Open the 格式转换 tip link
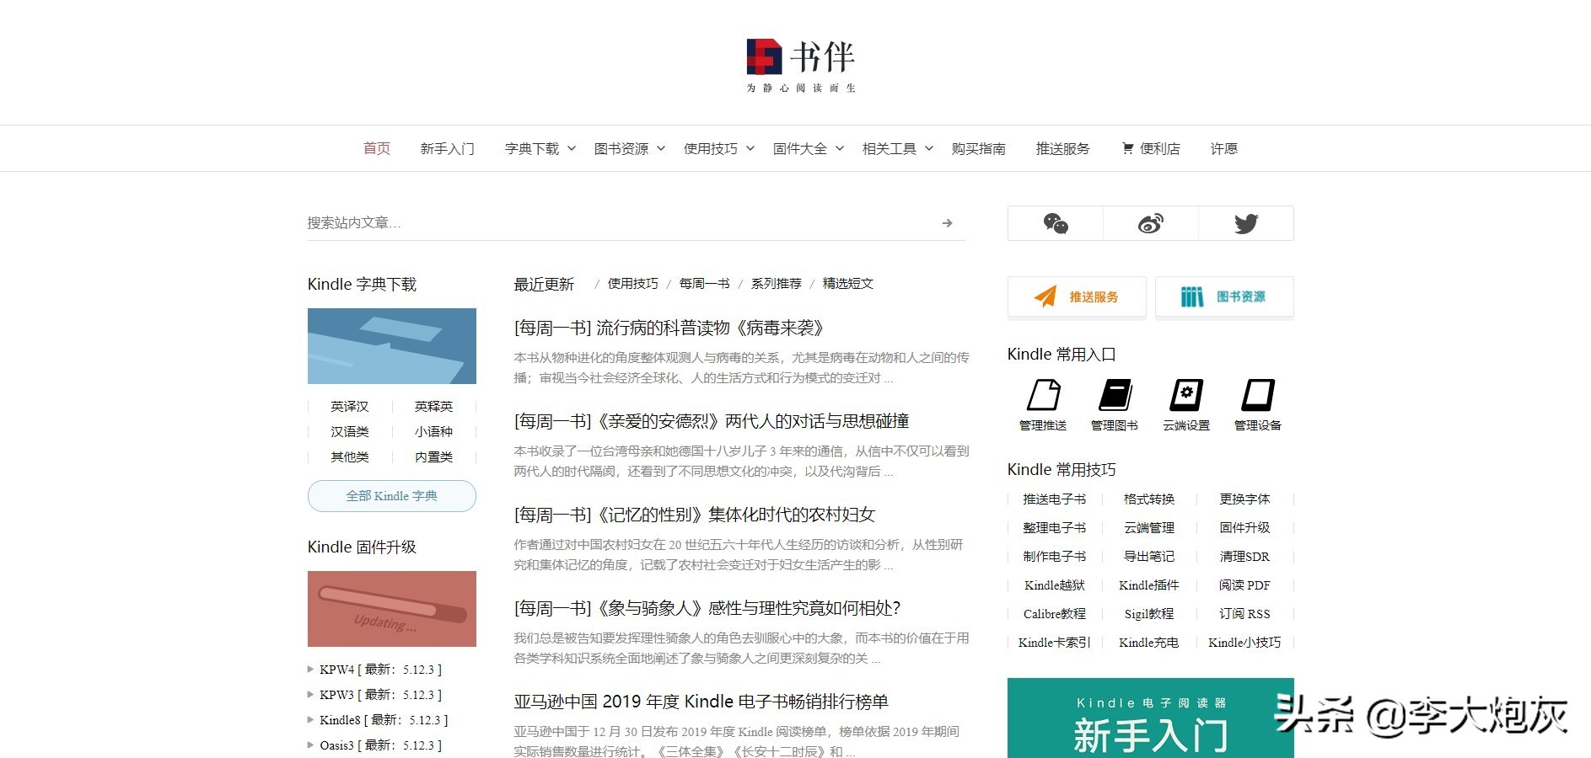 pos(1149,499)
